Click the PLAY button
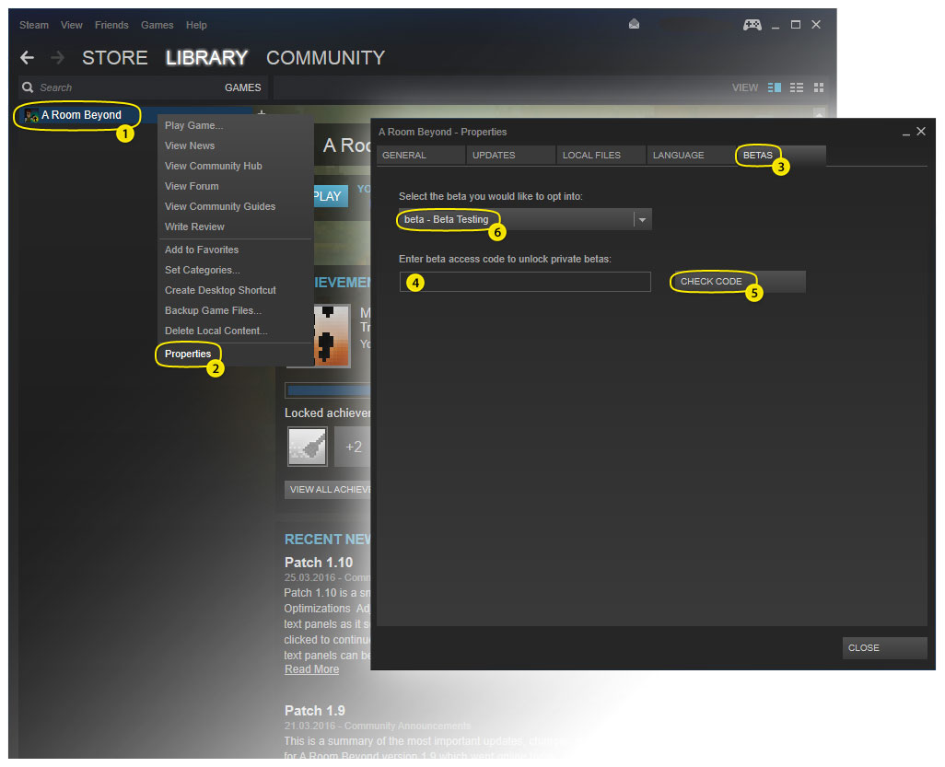 tap(331, 196)
